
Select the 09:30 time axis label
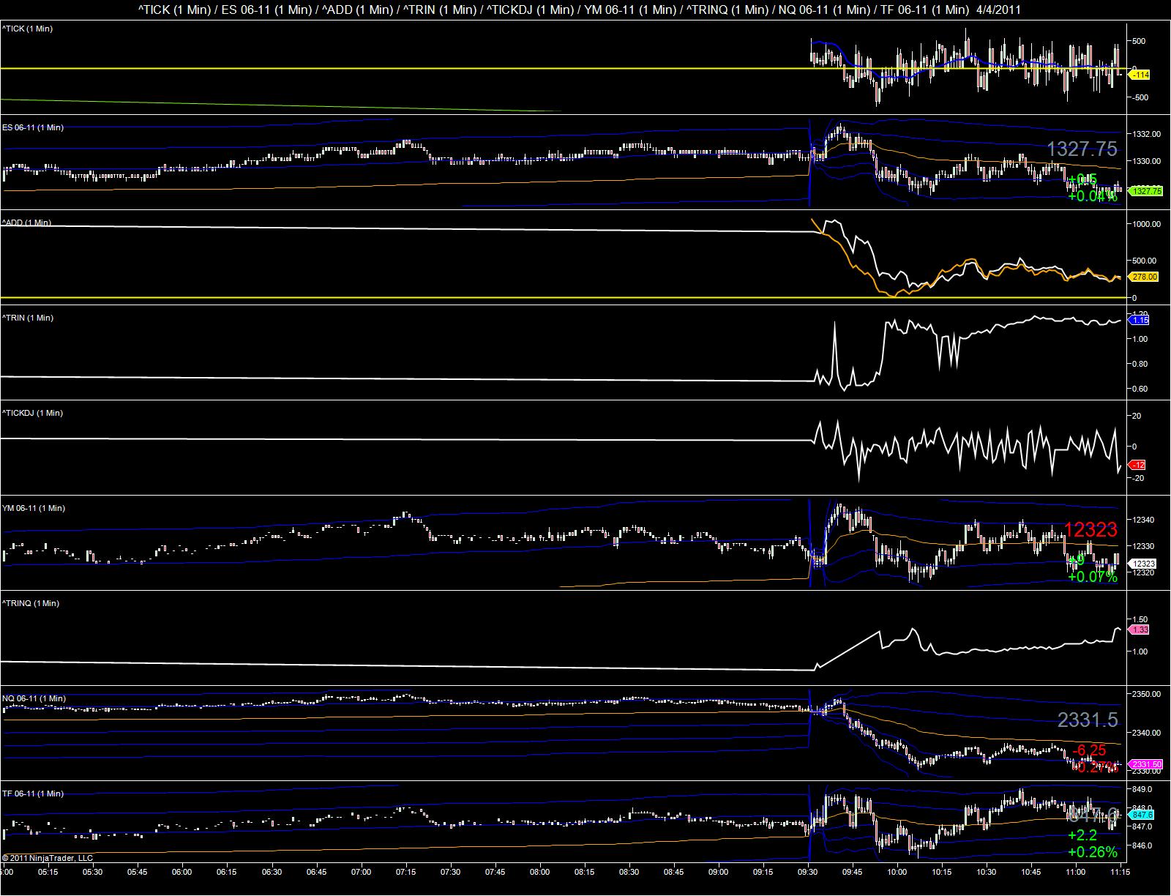click(808, 872)
